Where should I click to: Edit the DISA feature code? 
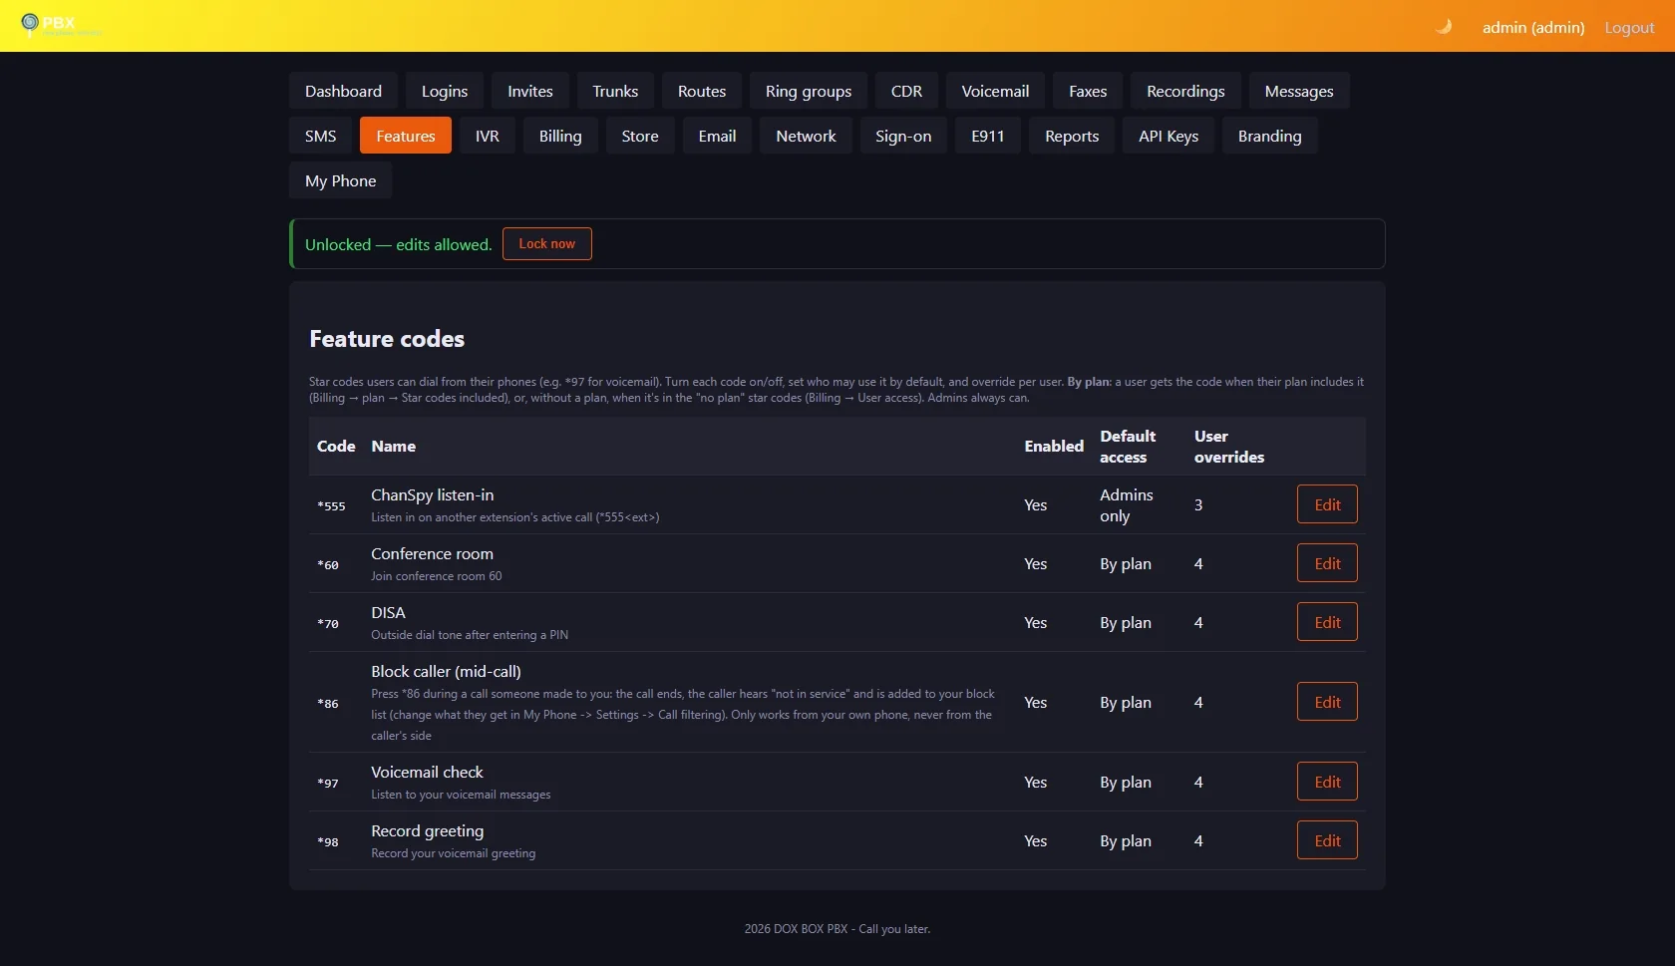1327,622
